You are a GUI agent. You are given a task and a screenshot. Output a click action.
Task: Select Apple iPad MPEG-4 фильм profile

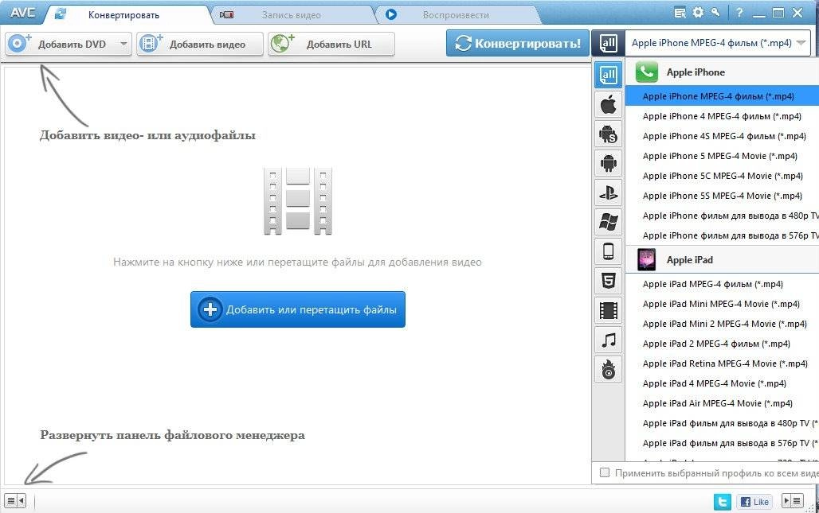[722, 284]
